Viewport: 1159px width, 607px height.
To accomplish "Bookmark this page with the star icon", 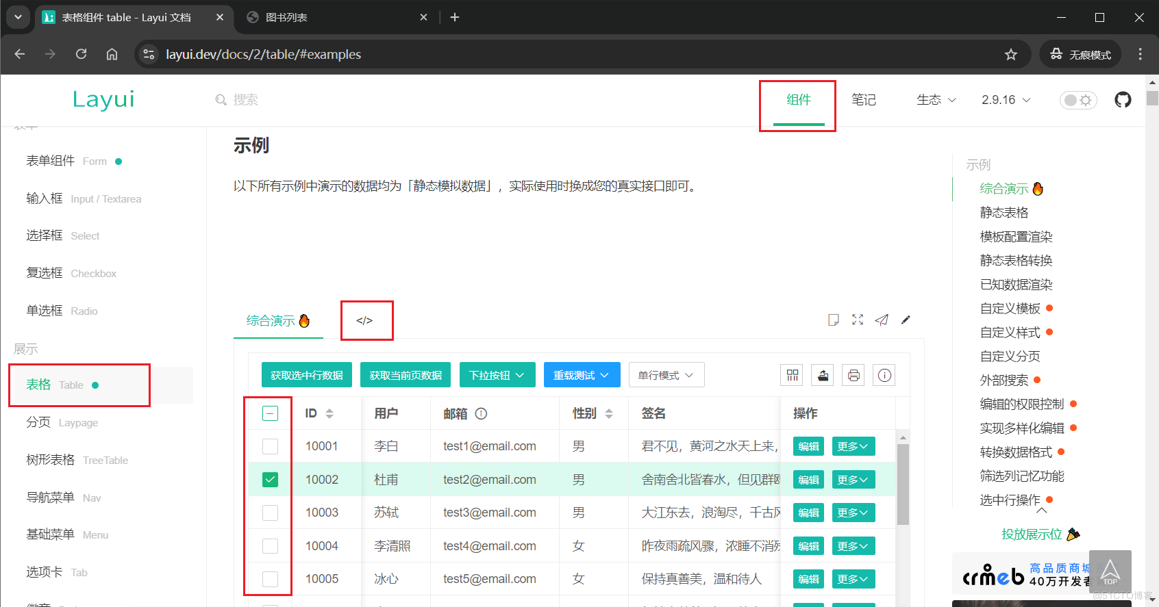I will 1011,55.
